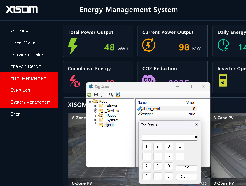Click the green refresh icon in Tag Status toolbar
This screenshot has width=246, height=186.
click(x=89, y=95)
